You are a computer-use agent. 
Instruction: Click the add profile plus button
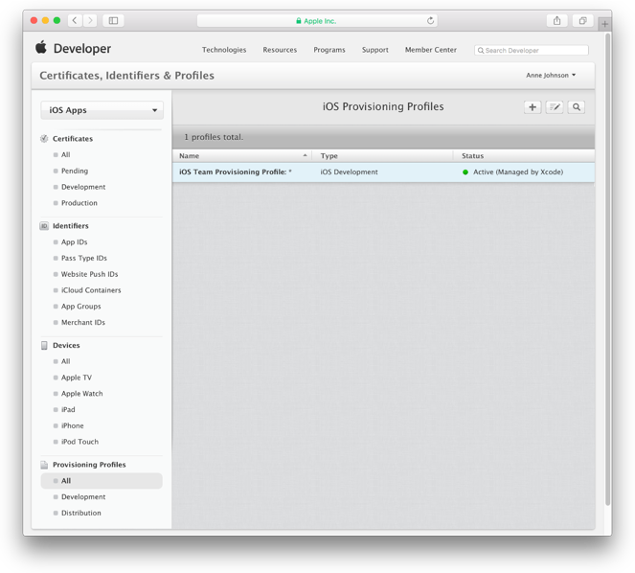533,107
